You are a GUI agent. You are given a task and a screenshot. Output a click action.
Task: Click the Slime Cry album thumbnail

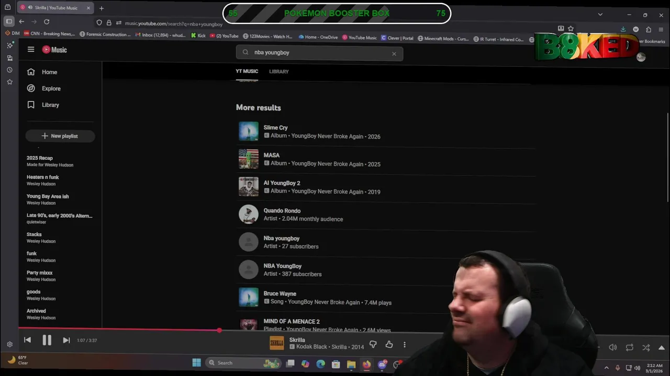point(249,132)
